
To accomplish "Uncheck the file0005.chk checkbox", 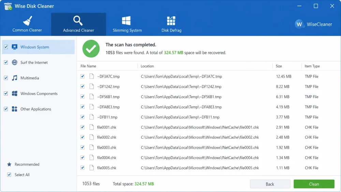I will pyautogui.click(x=83, y=168).
